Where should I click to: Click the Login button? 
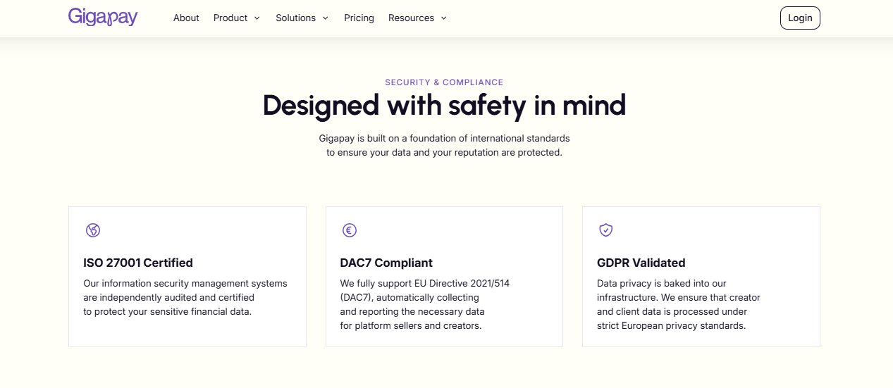800,18
